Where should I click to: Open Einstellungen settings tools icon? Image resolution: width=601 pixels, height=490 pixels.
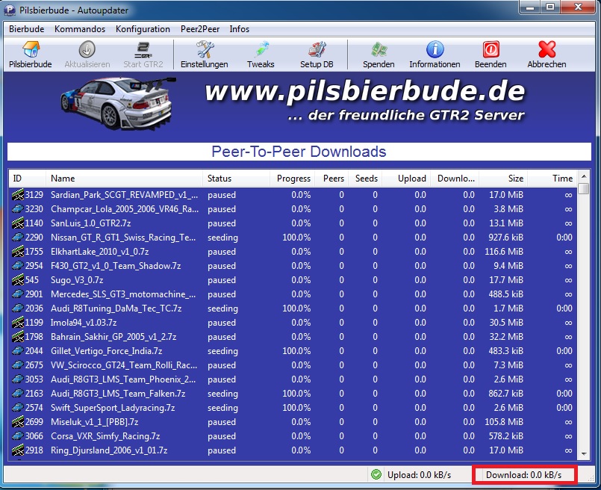[205, 50]
